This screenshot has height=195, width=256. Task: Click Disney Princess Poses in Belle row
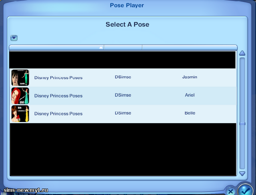58,114
